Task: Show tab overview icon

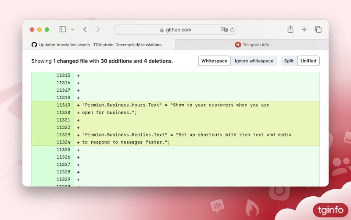Action: click(318, 29)
